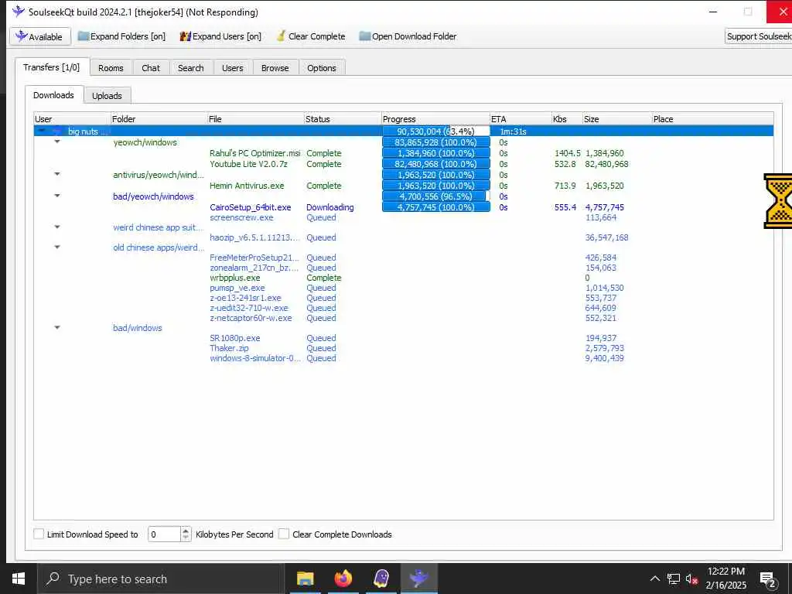792x594 pixels.
Task: Switch to the Rooms tab
Action: coord(111,68)
